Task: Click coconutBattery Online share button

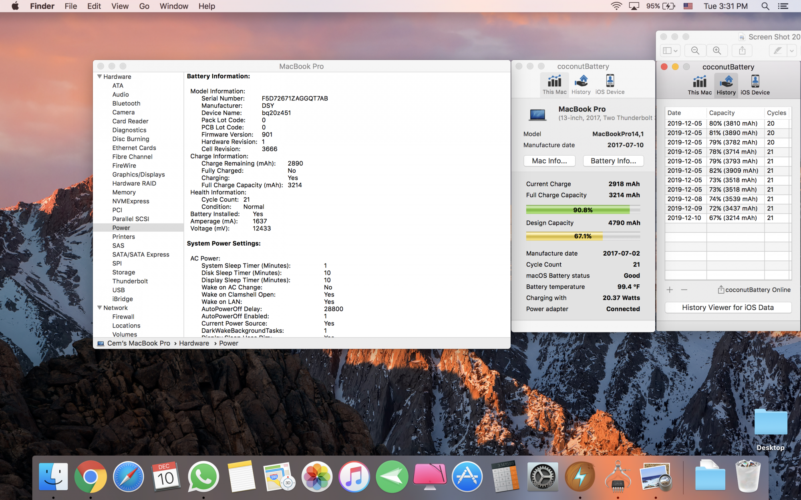Action: click(x=754, y=290)
